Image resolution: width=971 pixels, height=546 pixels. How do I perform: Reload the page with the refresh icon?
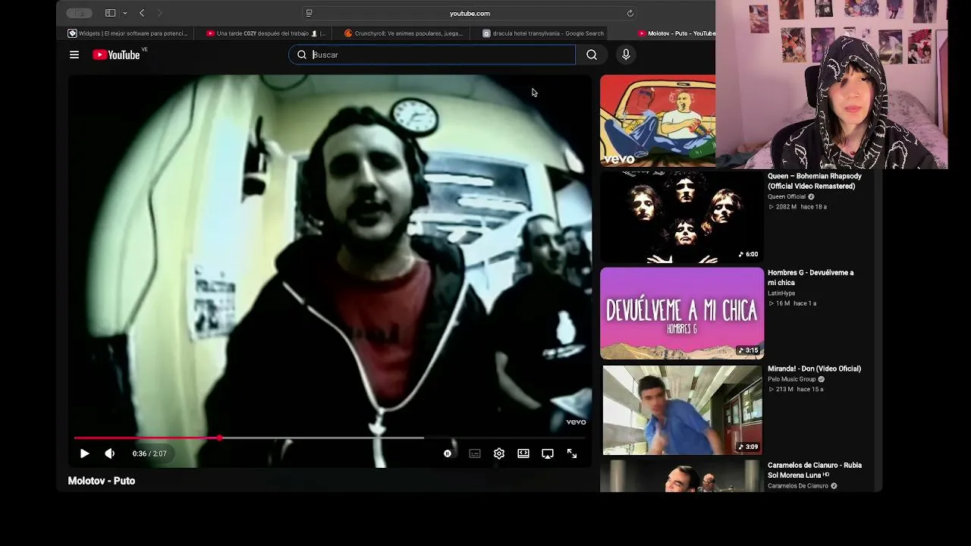pos(630,13)
